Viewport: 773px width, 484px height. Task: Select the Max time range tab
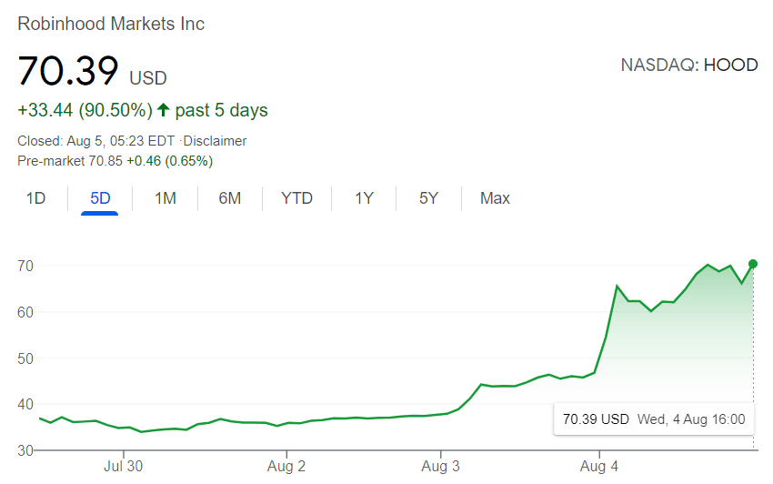coord(495,197)
